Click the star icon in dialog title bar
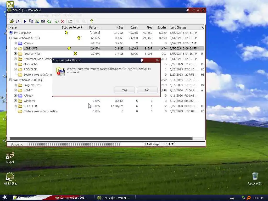 pyautogui.click(x=142, y=60)
